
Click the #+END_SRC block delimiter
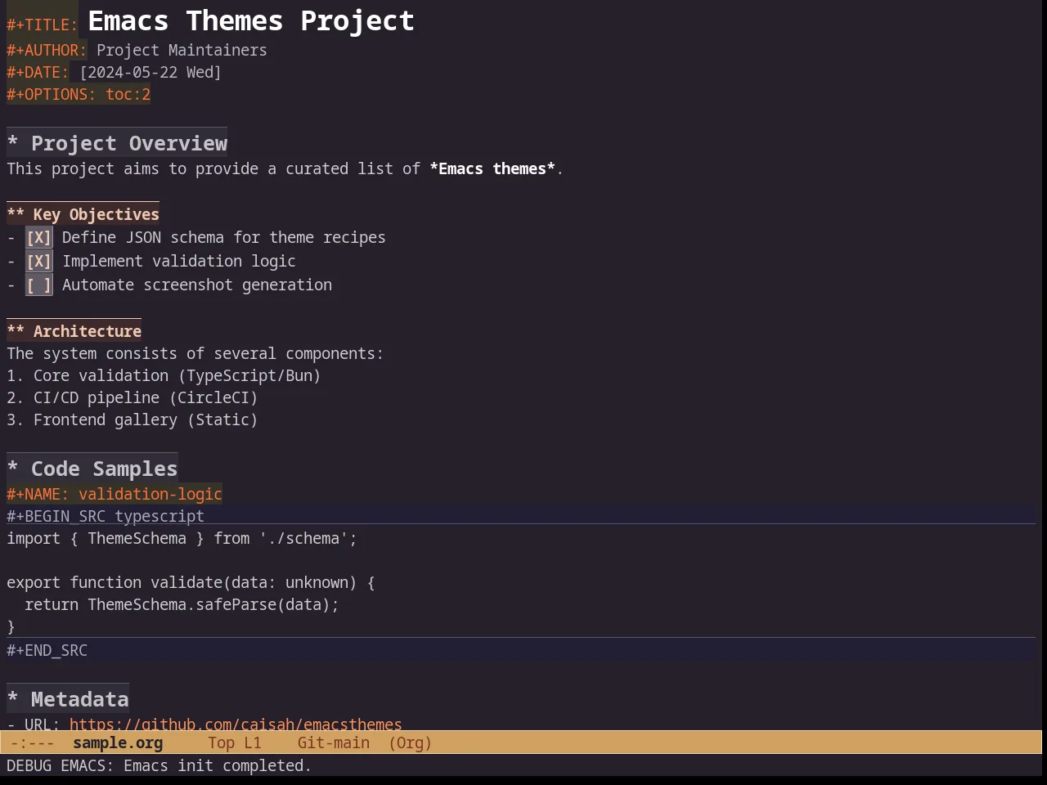tap(47, 650)
